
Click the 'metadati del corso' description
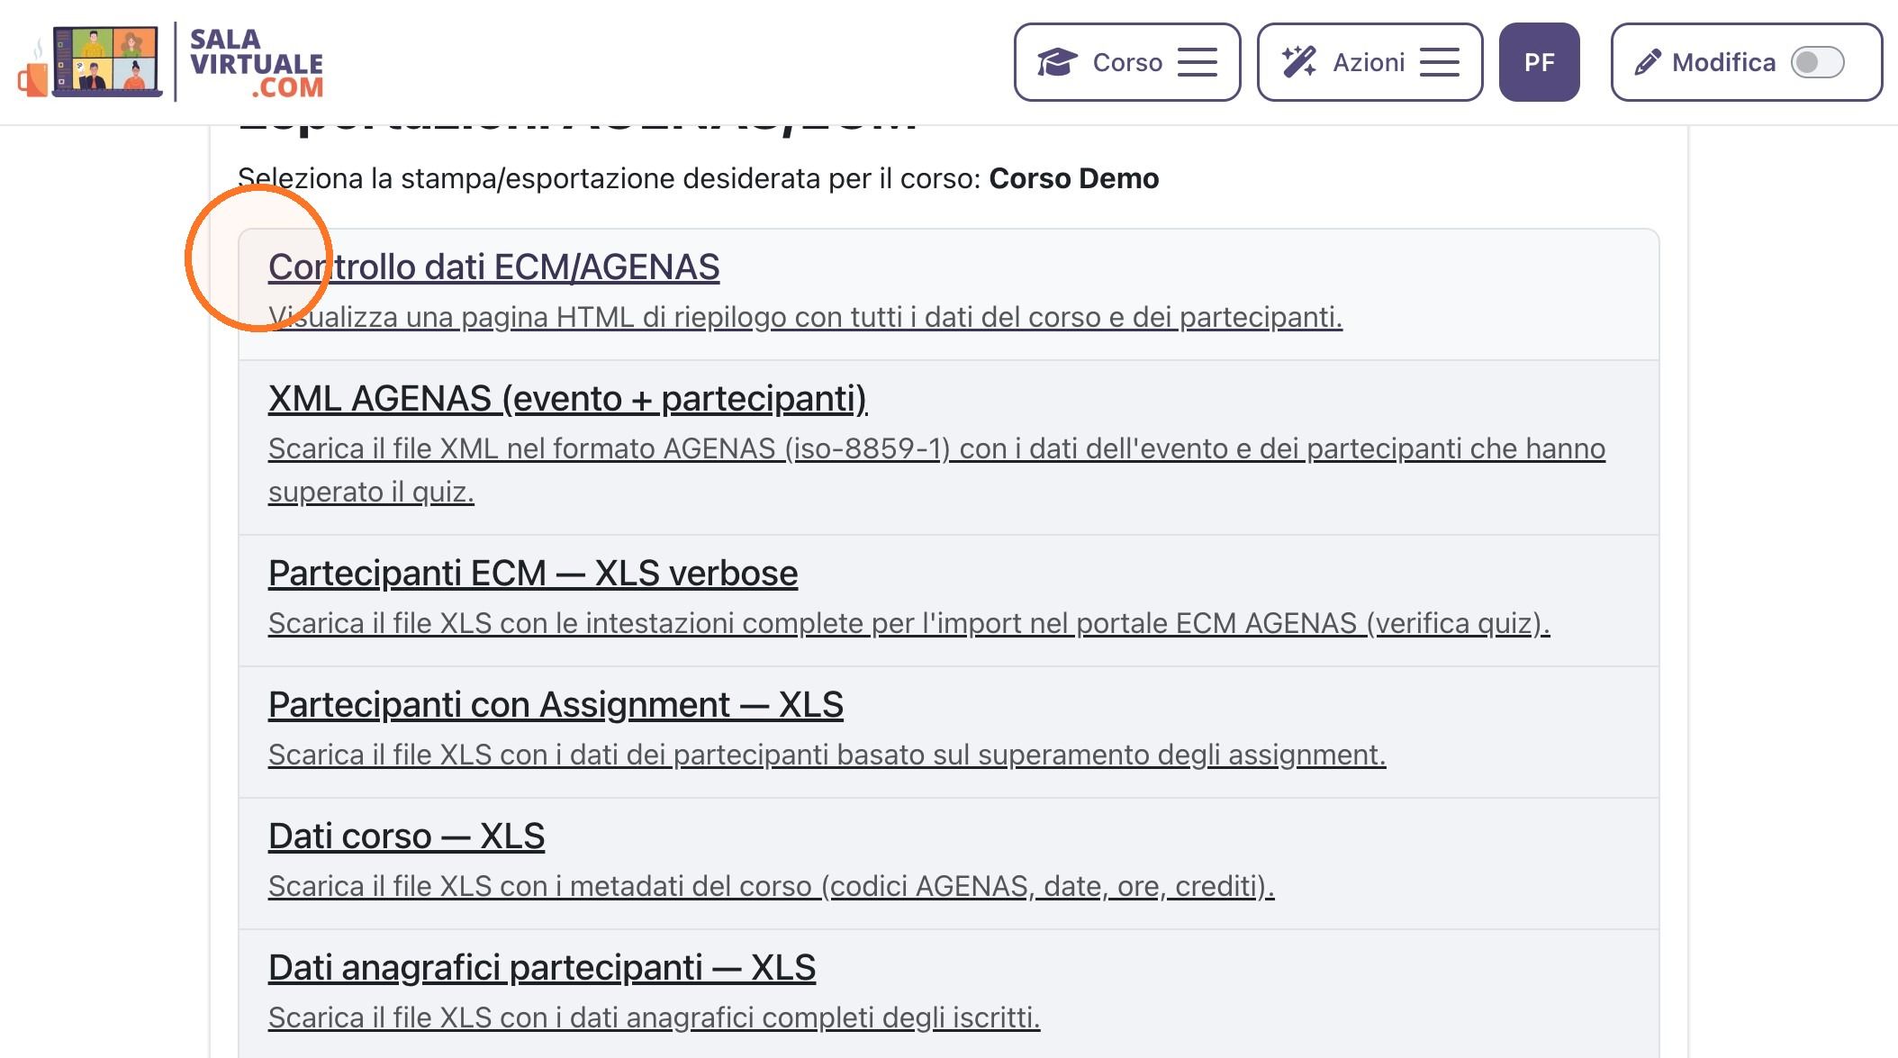pos(771,886)
